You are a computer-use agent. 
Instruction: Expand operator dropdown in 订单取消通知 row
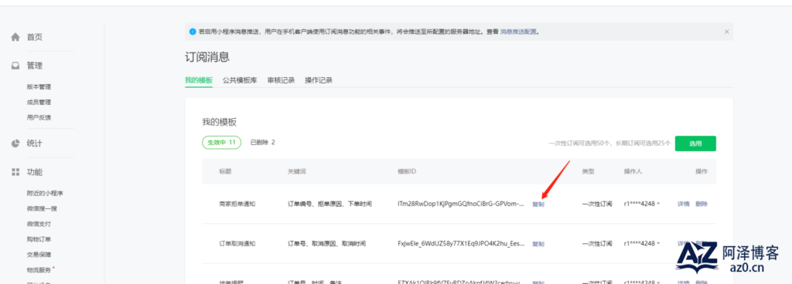point(659,244)
